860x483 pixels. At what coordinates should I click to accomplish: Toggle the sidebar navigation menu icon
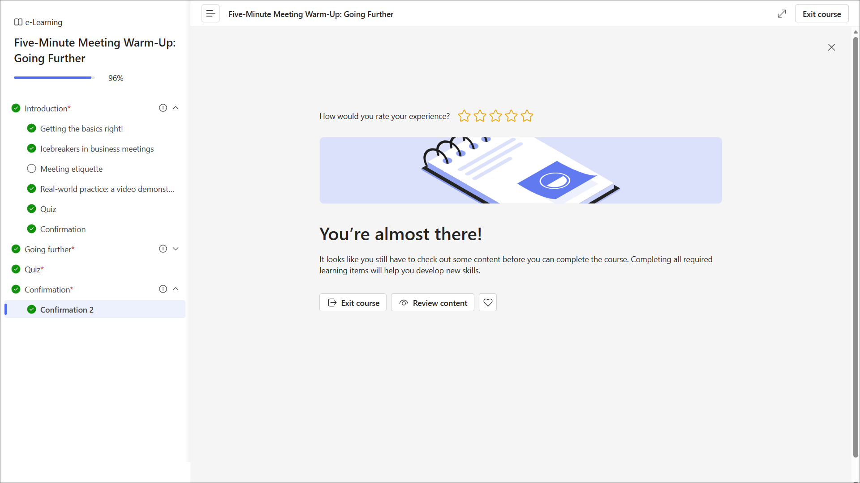[x=210, y=14]
